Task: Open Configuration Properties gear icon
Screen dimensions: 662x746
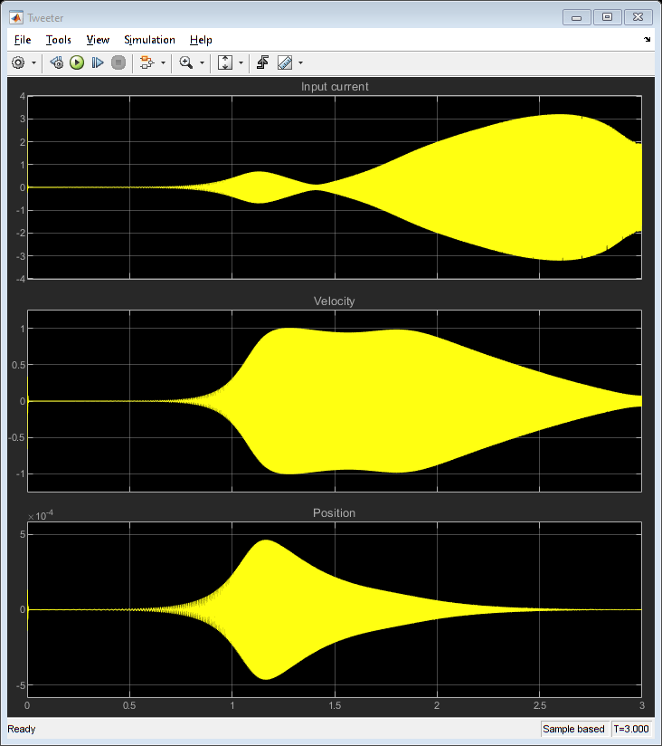Action: pos(18,62)
